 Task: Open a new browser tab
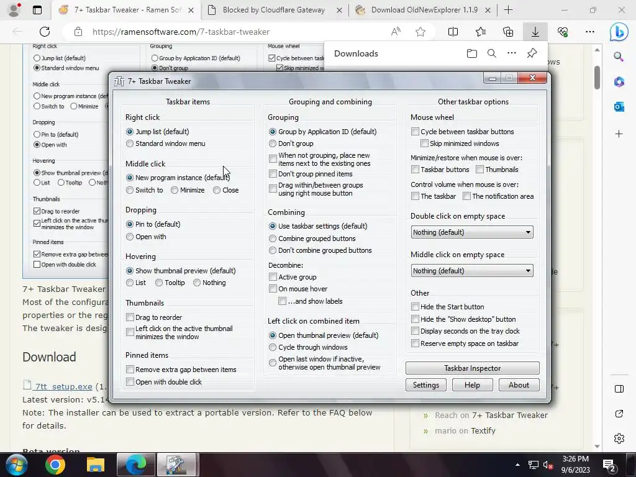[x=508, y=10]
